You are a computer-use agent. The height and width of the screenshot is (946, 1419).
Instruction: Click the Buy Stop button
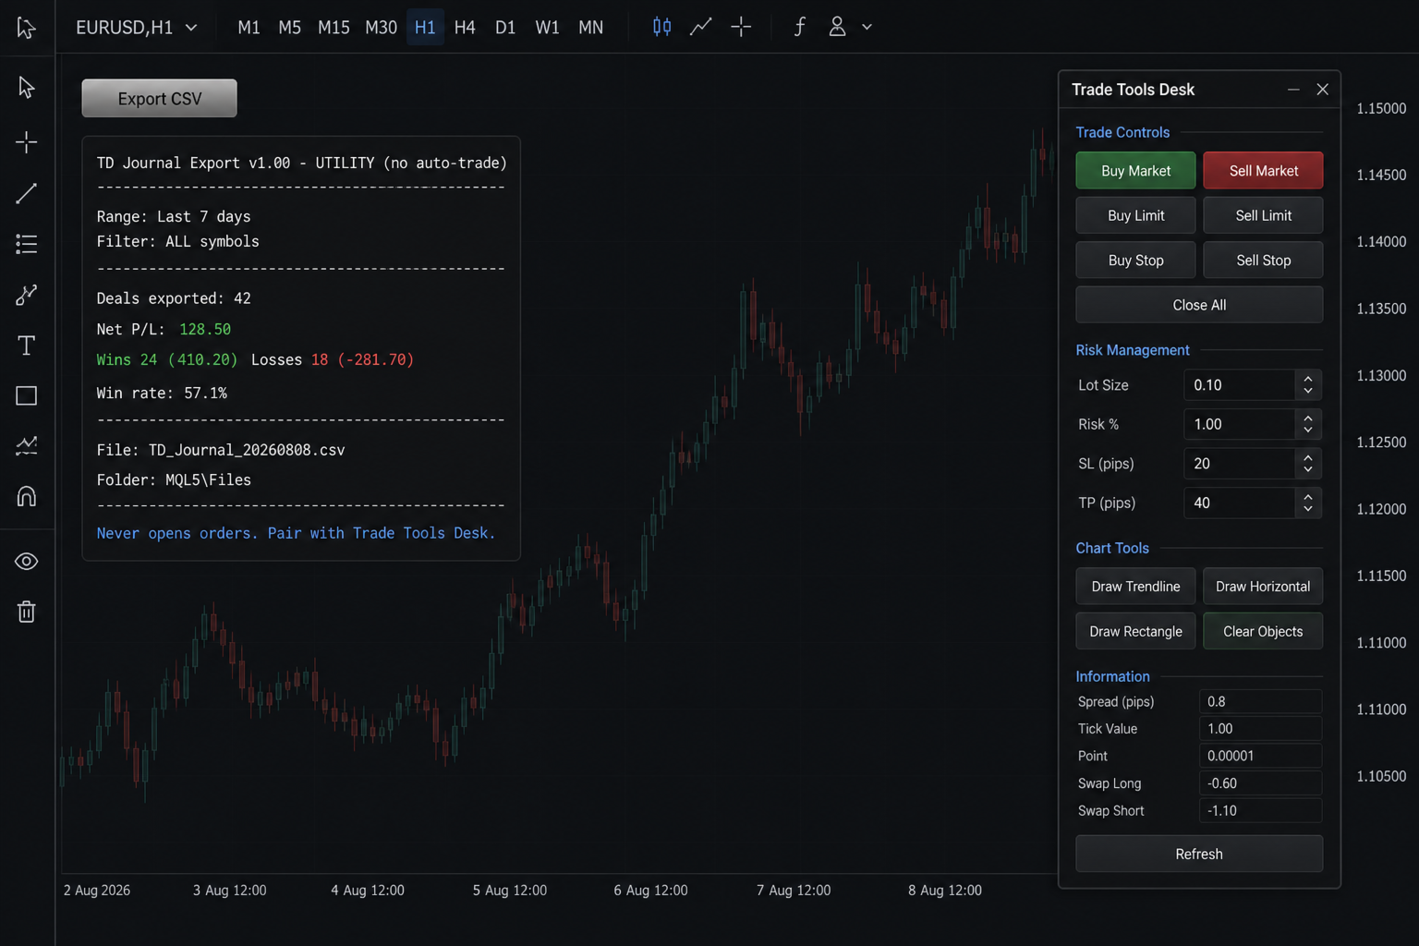click(1135, 261)
